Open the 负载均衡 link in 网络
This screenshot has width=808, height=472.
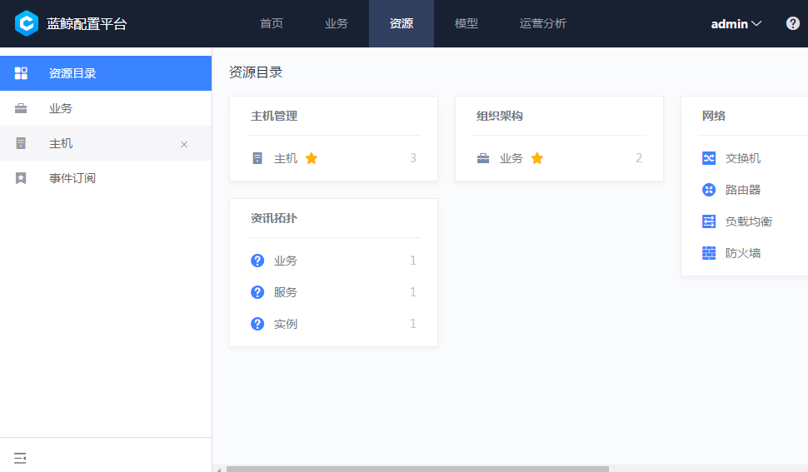tap(749, 221)
